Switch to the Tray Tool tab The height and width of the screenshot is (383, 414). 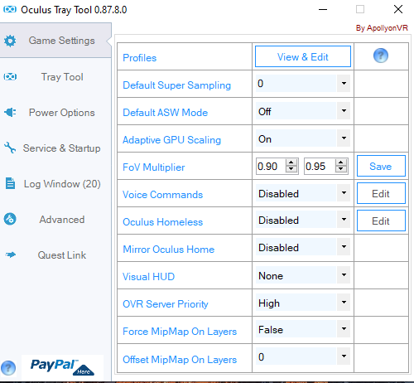[x=55, y=77]
